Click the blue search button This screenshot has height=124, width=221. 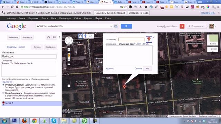pos(126,26)
